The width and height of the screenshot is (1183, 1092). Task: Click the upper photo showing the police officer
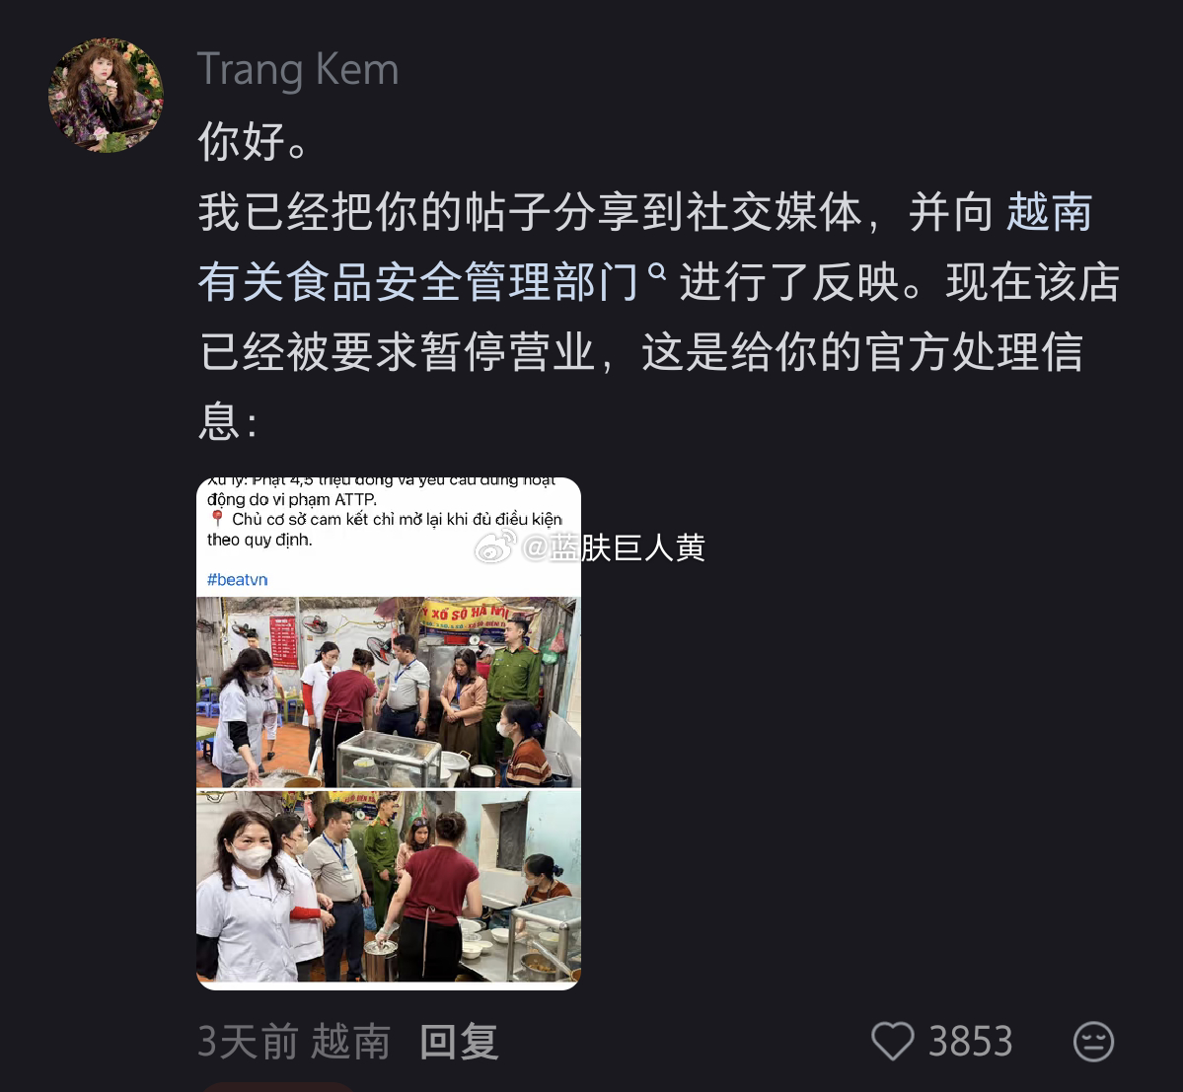pyautogui.click(x=389, y=692)
